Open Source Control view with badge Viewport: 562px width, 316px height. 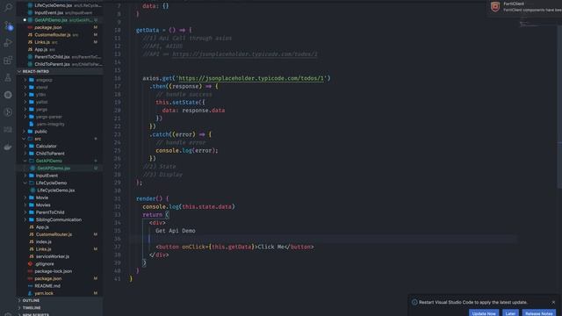[8, 25]
